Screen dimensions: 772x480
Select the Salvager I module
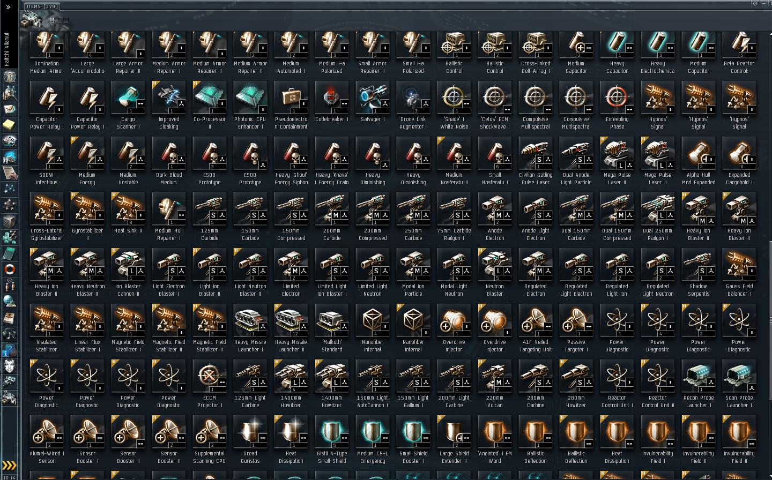tap(372, 104)
